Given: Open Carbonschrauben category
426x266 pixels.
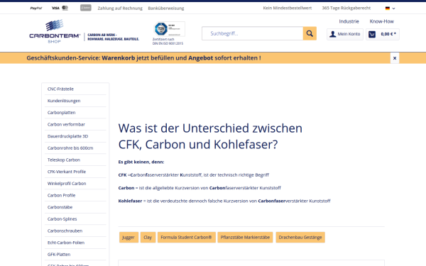Looking at the screenshot, I should 75,231.
